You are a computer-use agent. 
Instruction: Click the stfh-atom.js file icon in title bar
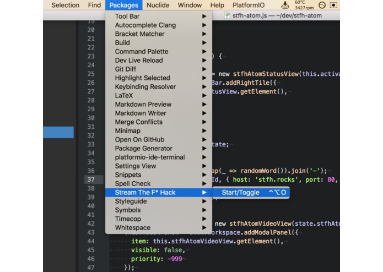(x=227, y=15)
